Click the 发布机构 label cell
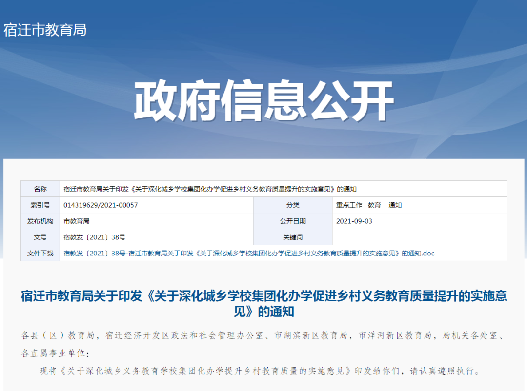527x391 pixels. (x=41, y=221)
